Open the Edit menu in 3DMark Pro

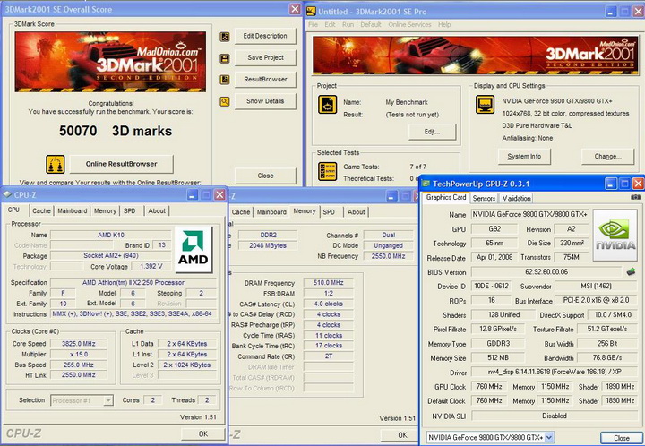click(331, 25)
